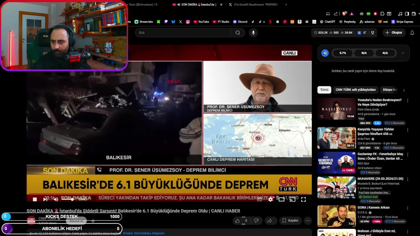The width and height of the screenshot is (420, 236).
Task: Open the Discord bookmark
Action: (x=240, y=22)
